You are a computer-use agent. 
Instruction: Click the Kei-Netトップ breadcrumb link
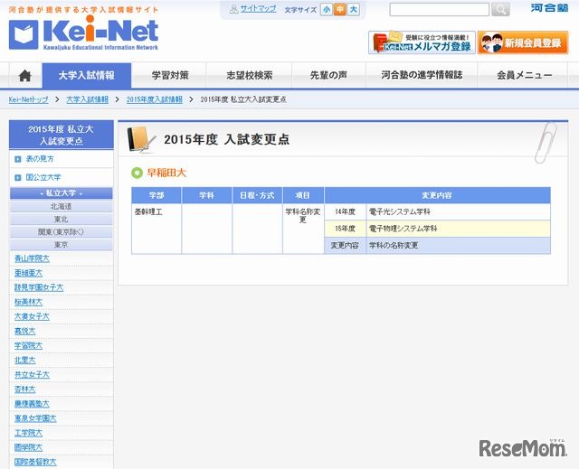coord(28,99)
